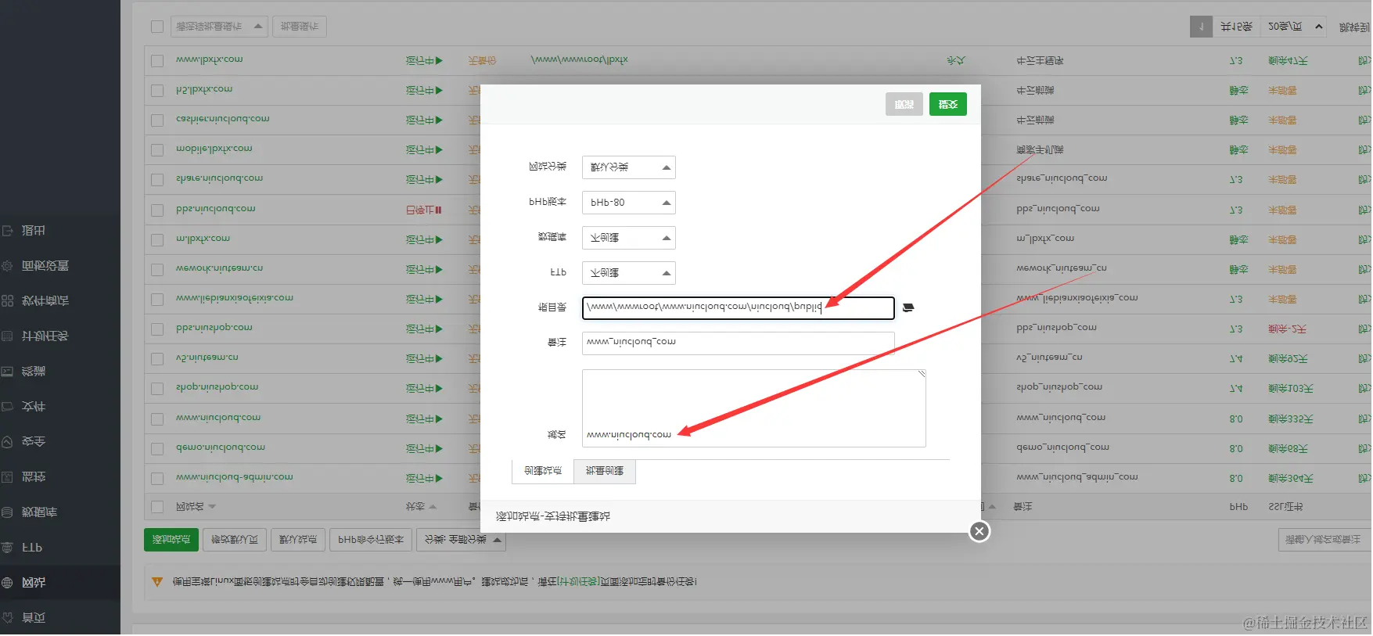Viewport: 1373px width, 636px height.
Task: Click running status icon for cashier.niucloud.com
Action: click(x=439, y=120)
